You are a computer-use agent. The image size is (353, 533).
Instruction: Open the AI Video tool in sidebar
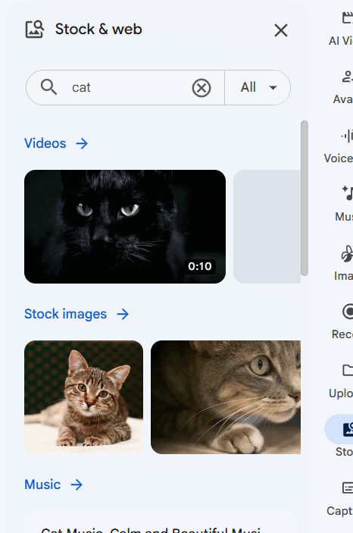point(341,28)
